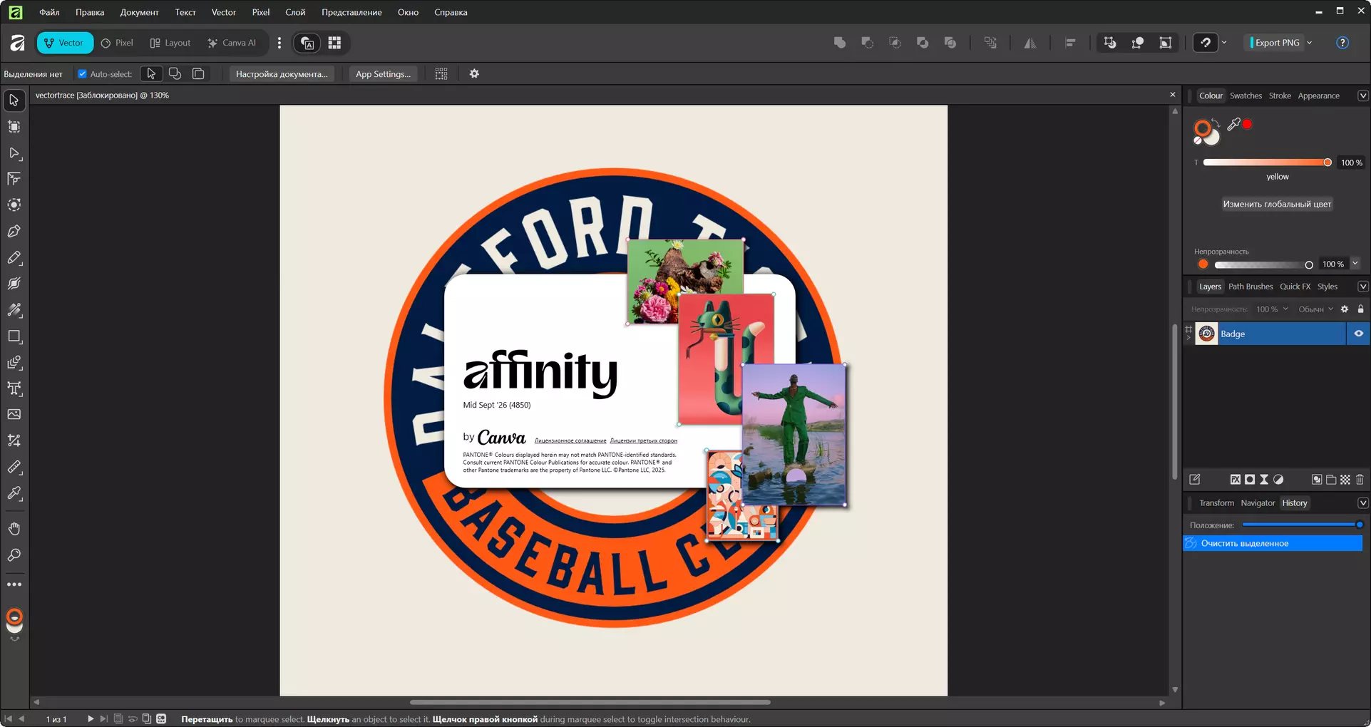Image resolution: width=1371 pixels, height=727 pixels.
Task: Toggle the pixel grid icon in context toolbar
Action: (441, 74)
